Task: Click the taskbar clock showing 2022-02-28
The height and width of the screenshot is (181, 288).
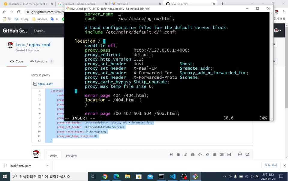Action: 268,176
